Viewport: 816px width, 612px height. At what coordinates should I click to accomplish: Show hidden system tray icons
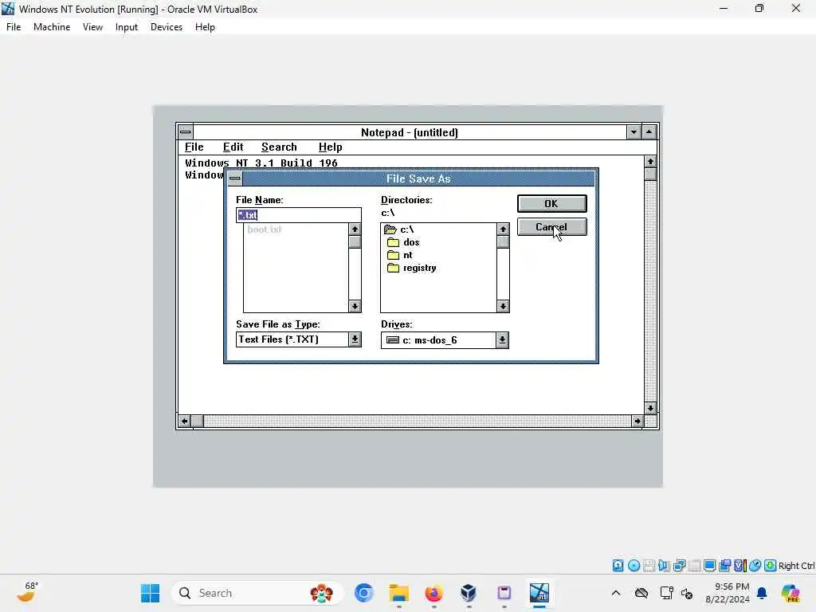coord(616,593)
